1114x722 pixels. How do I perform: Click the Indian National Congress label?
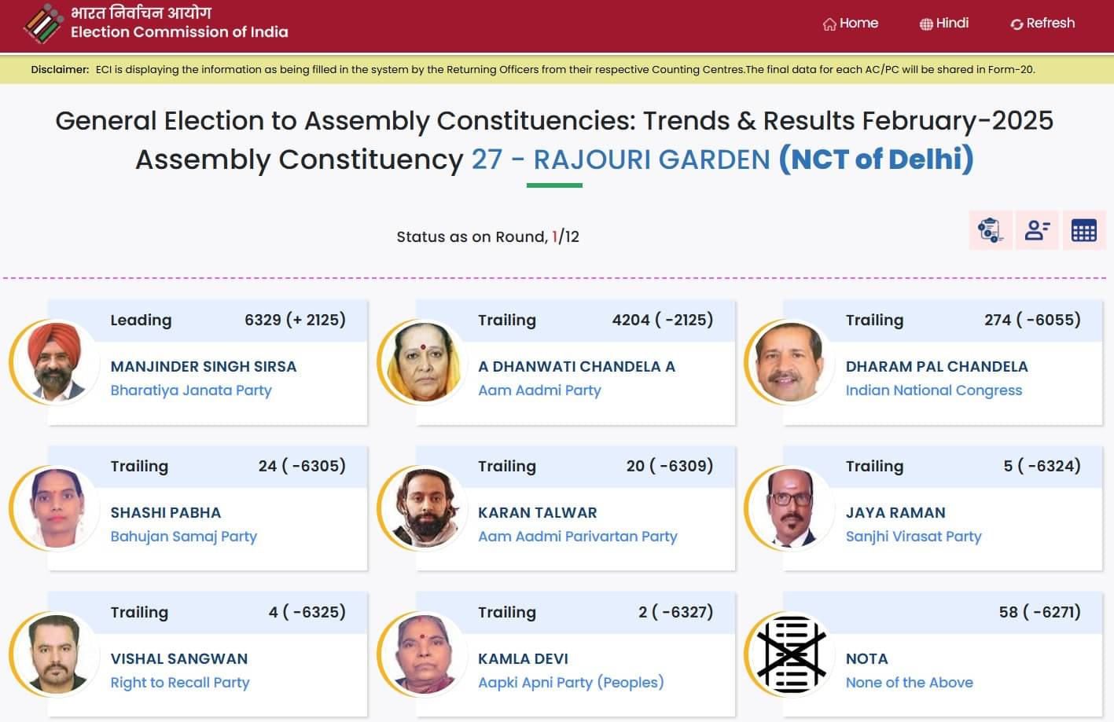tap(934, 390)
